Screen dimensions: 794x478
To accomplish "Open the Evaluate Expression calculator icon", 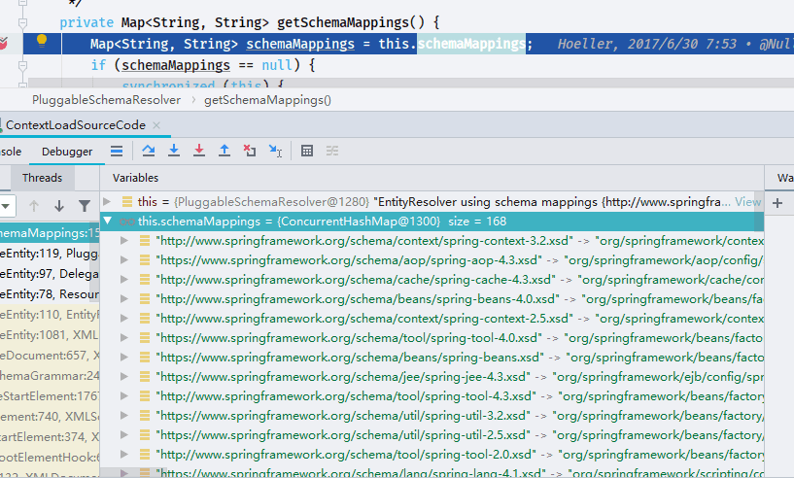I will click(x=307, y=151).
